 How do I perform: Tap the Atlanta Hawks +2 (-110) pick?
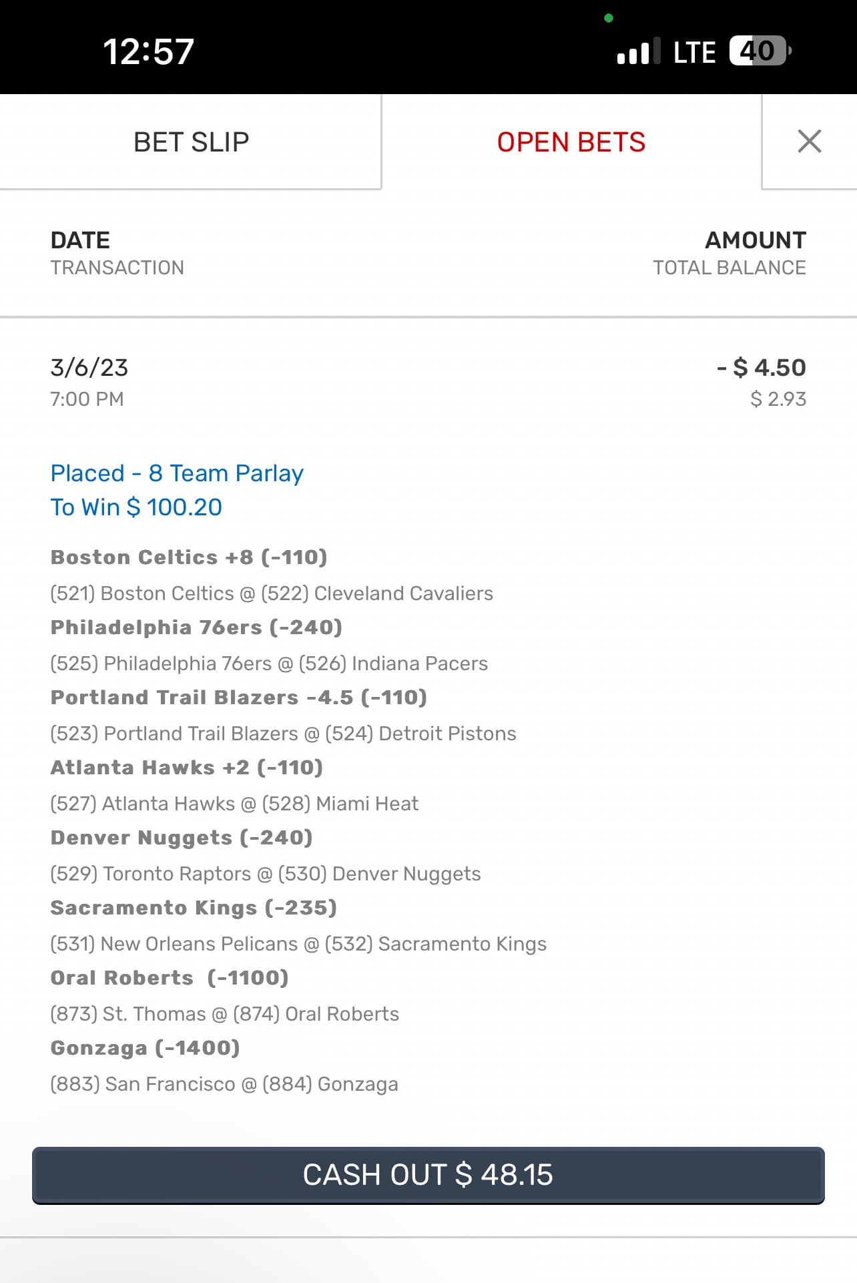tap(187, 768)
